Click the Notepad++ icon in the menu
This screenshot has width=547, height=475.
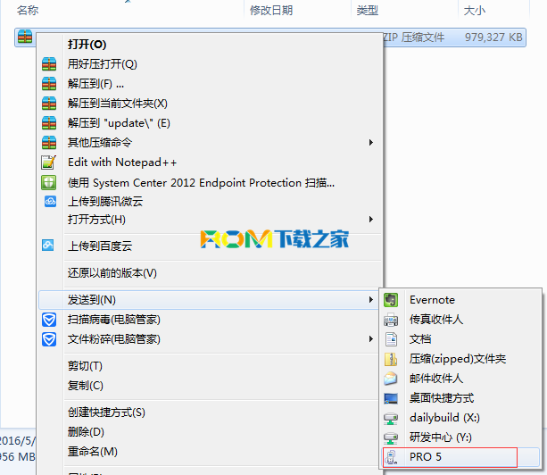[48, 162]
